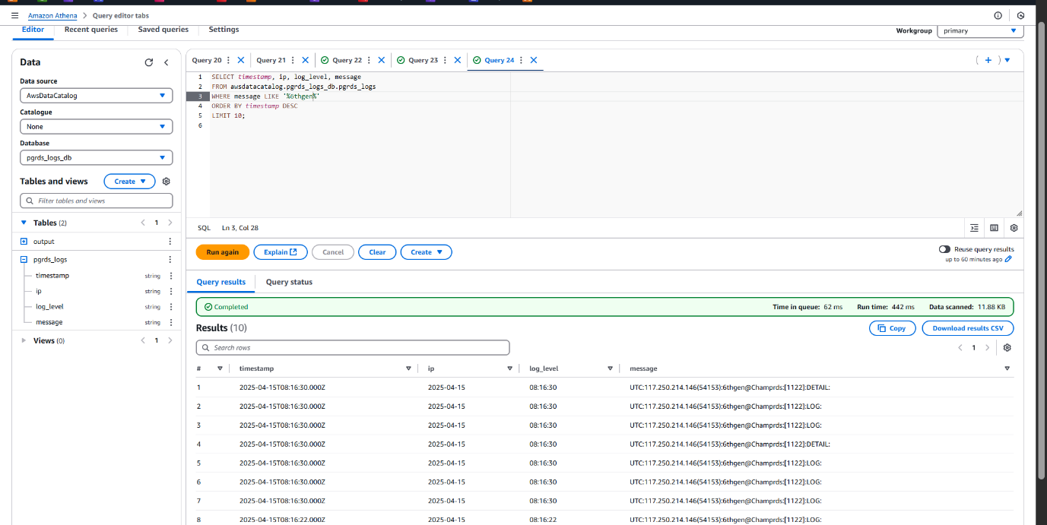This screenshot has width=1047, height=525.
Task: Expand the output table
Action: click(24, 242)
